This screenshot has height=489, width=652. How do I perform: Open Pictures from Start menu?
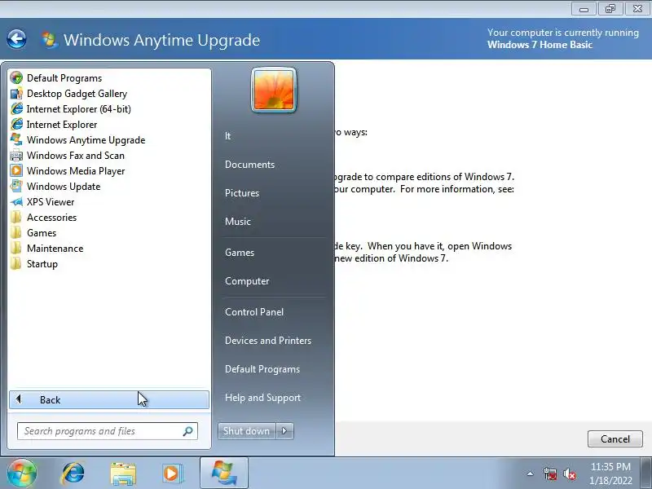(x=241, y=193)
